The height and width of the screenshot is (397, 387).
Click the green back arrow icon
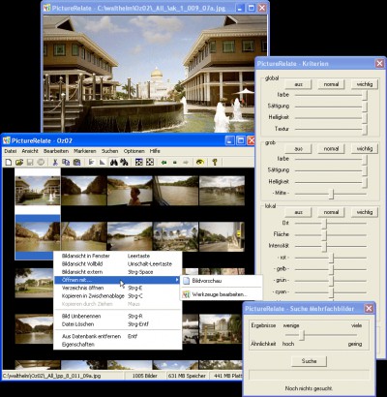coord(164,163)
